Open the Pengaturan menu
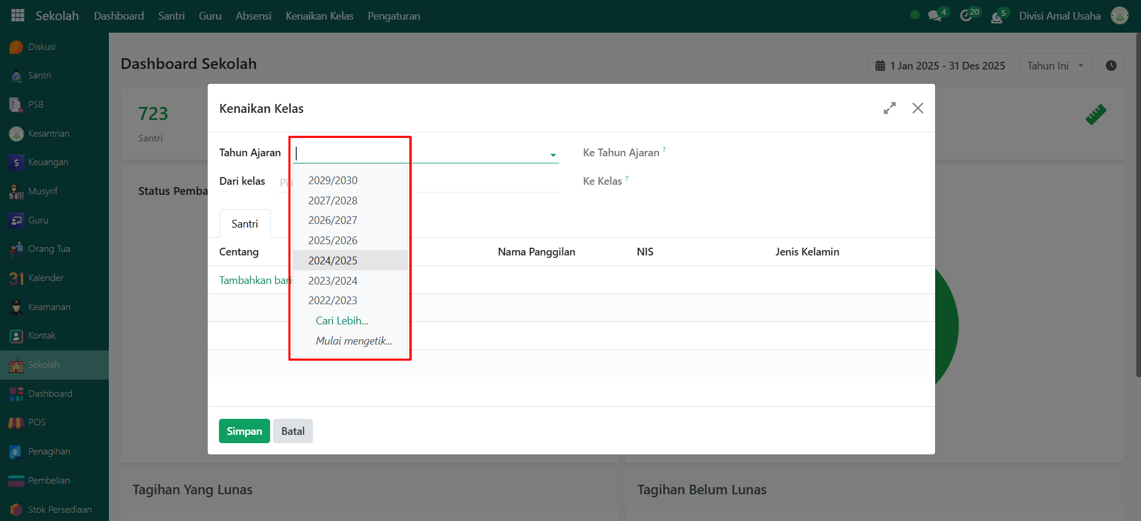 [x=393, y=16]
